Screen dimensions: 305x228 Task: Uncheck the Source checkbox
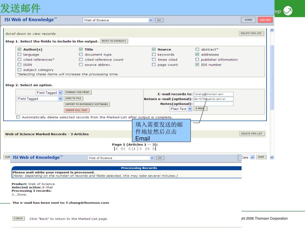[x=154, y=49]
